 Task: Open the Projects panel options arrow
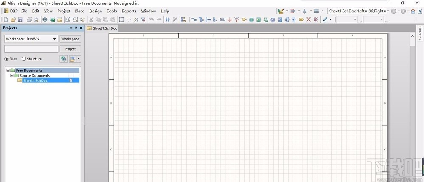(71, 28)
